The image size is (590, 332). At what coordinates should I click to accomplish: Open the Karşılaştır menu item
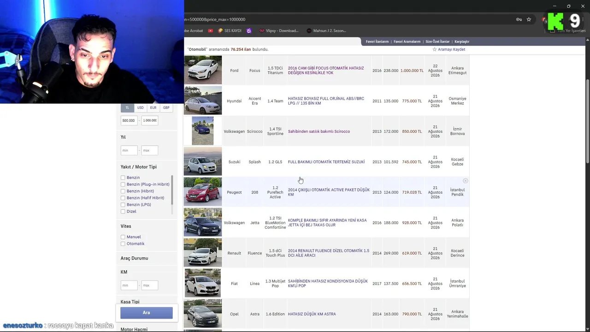click(x=462, y=41)
